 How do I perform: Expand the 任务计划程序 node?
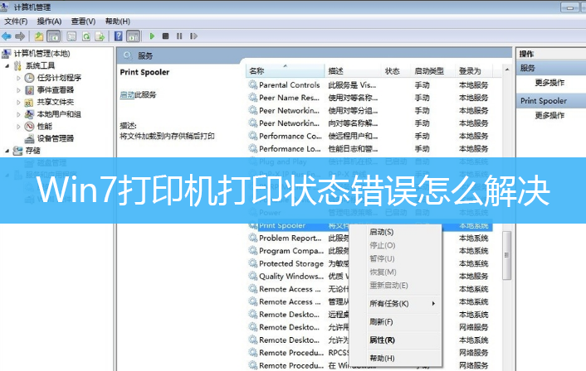pos(18,78)
